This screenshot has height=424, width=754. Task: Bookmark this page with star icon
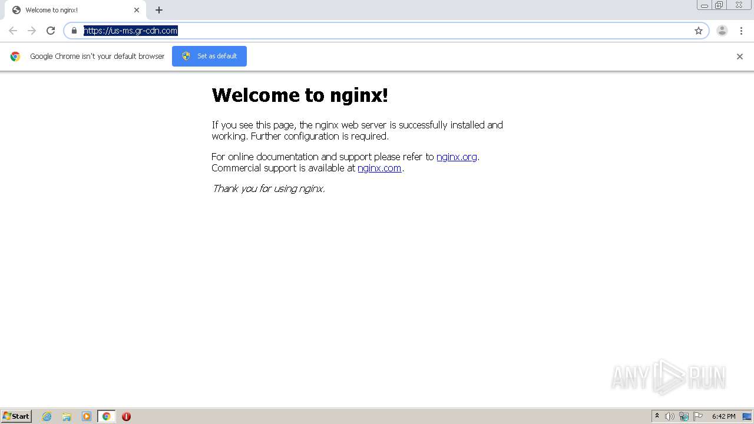[699, 31]
